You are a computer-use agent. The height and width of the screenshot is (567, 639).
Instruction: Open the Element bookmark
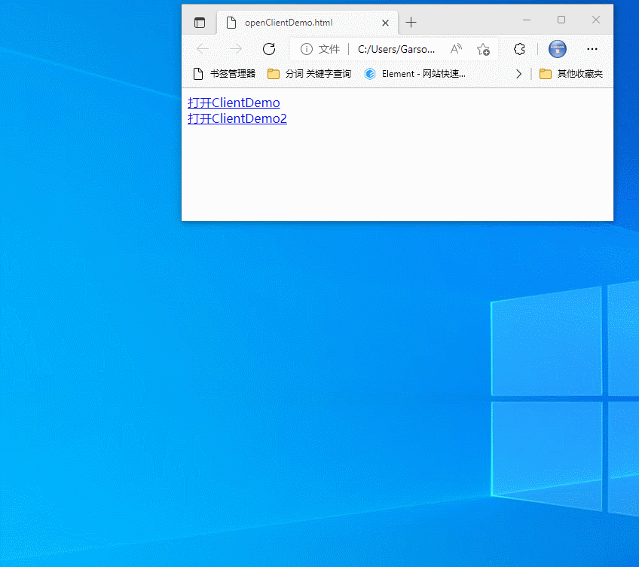coord(414,74)
